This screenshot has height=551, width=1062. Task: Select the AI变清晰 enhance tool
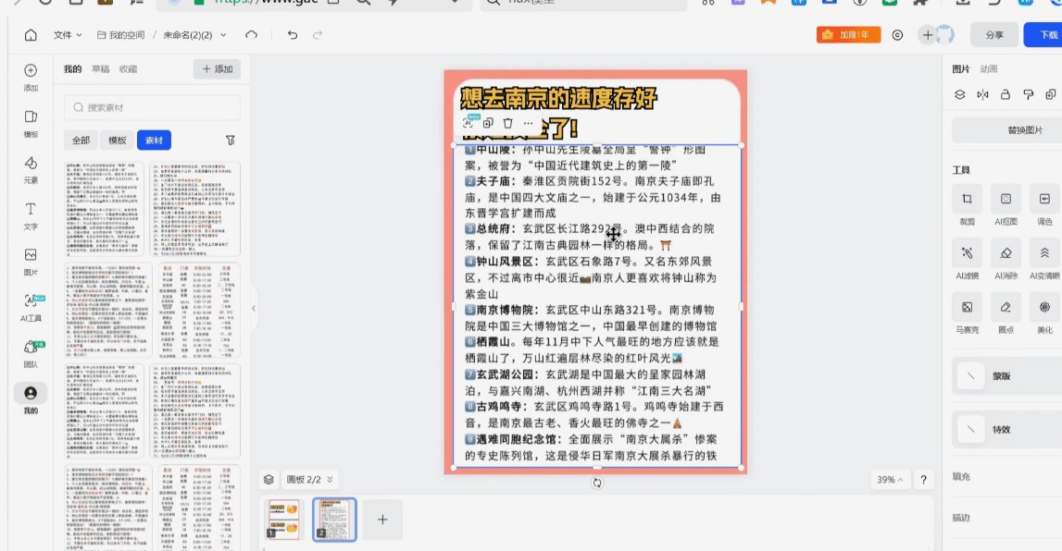tap(1044, 259)
